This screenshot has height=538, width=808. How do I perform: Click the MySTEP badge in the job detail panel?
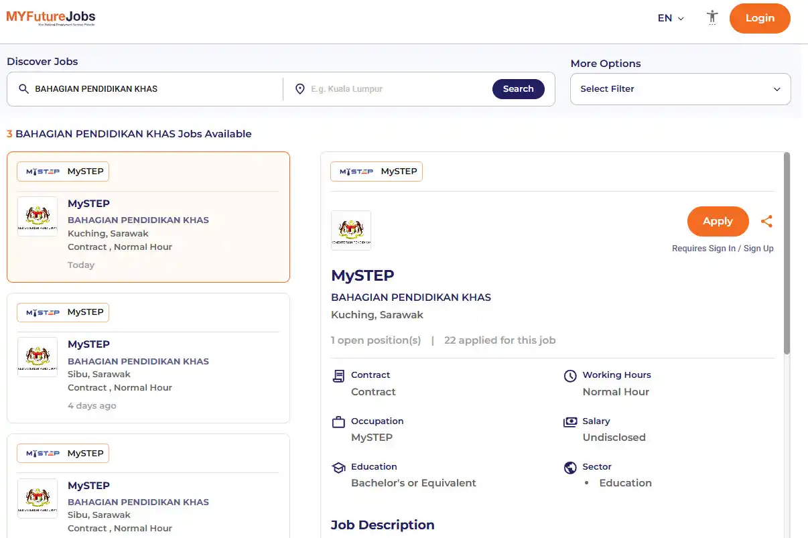(x=377, y=172)
